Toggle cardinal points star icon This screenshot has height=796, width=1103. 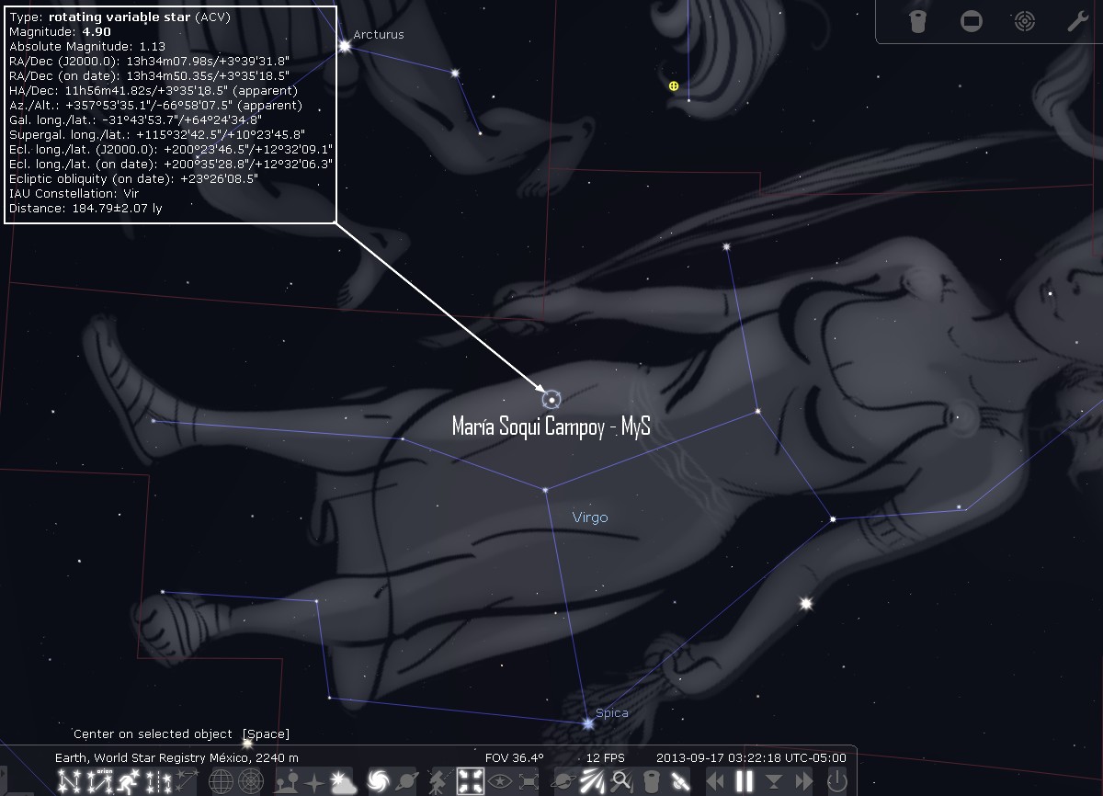tap(315, 782)
